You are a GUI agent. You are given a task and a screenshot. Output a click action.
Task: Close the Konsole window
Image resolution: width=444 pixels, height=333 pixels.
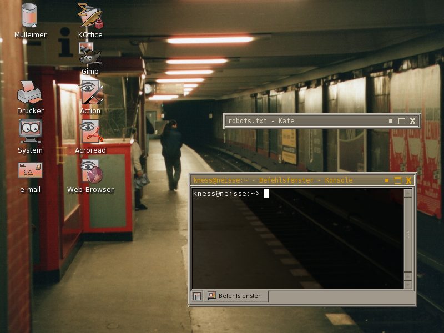pyautogui.click(x=408, y=180)
